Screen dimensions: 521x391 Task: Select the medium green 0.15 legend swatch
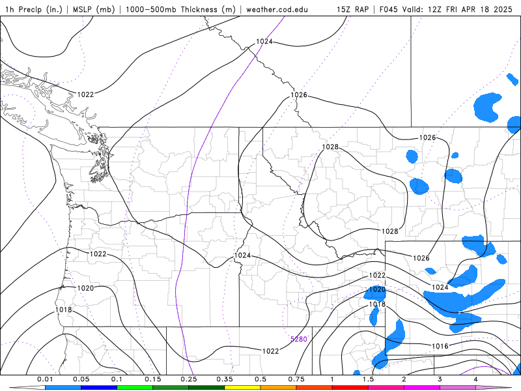(171, 387)
